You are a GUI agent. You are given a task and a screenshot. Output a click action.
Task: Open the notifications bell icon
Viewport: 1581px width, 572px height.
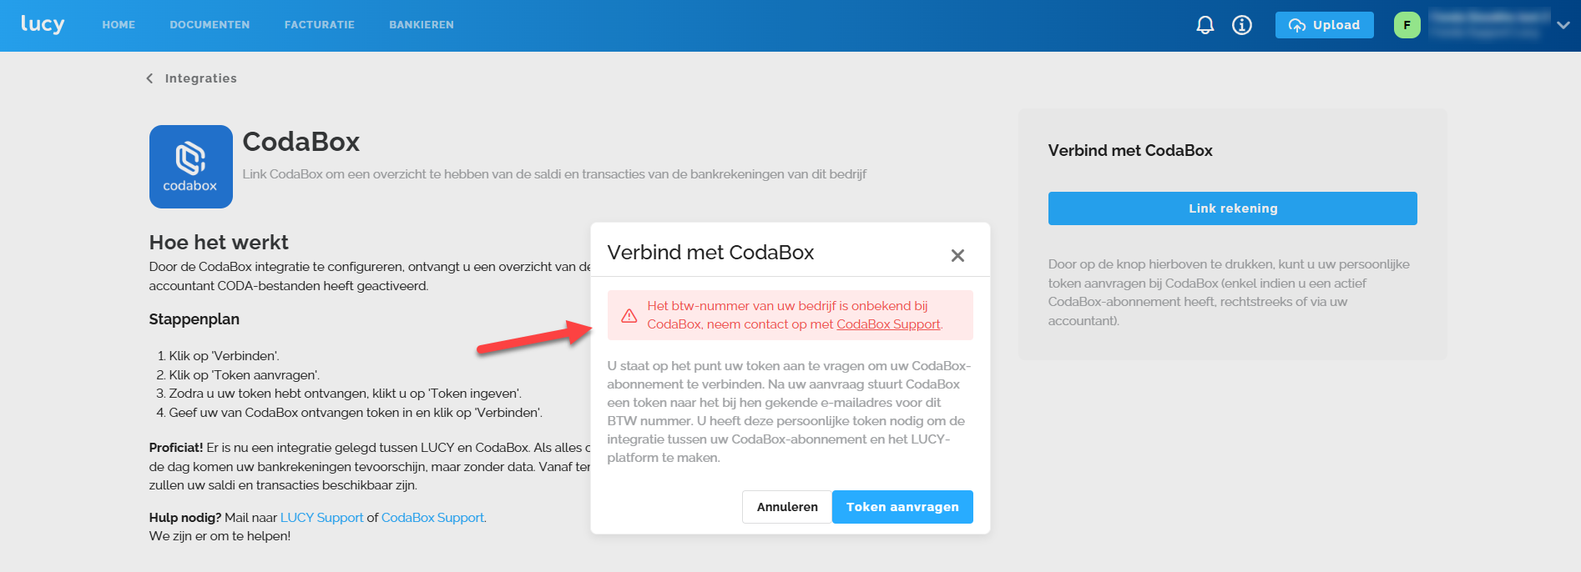(1205, 25)
